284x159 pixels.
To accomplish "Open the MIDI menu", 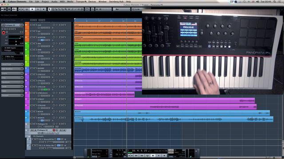I will pos(62,1).
